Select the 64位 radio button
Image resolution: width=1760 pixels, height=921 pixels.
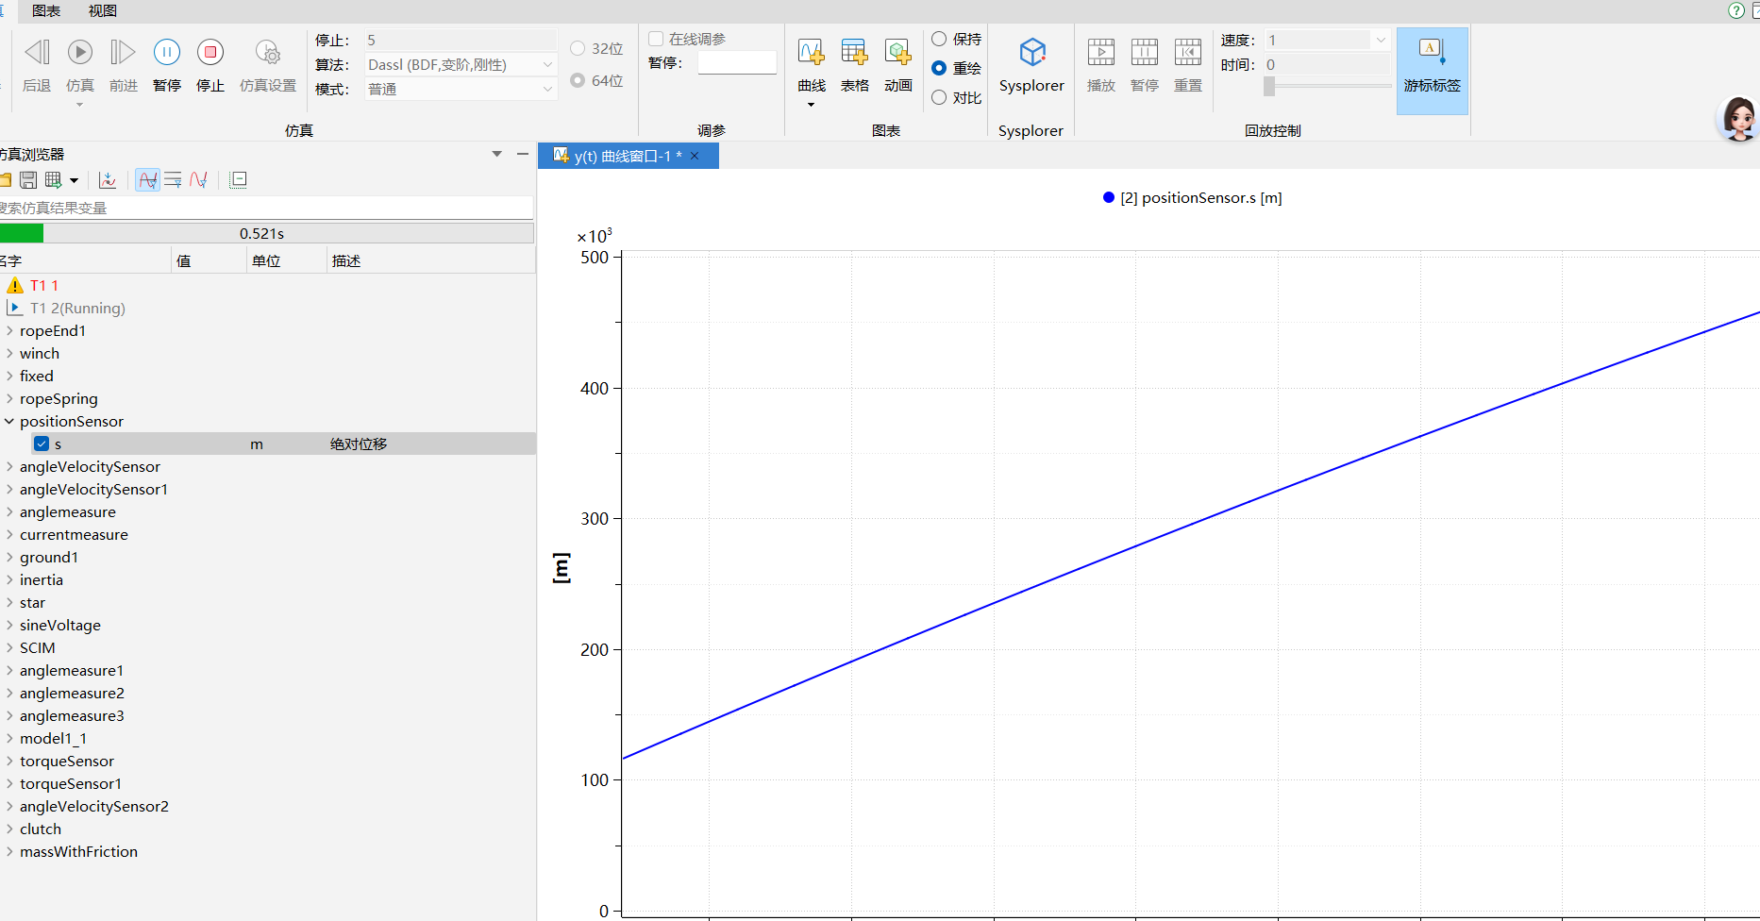click(x=578, y=80)
